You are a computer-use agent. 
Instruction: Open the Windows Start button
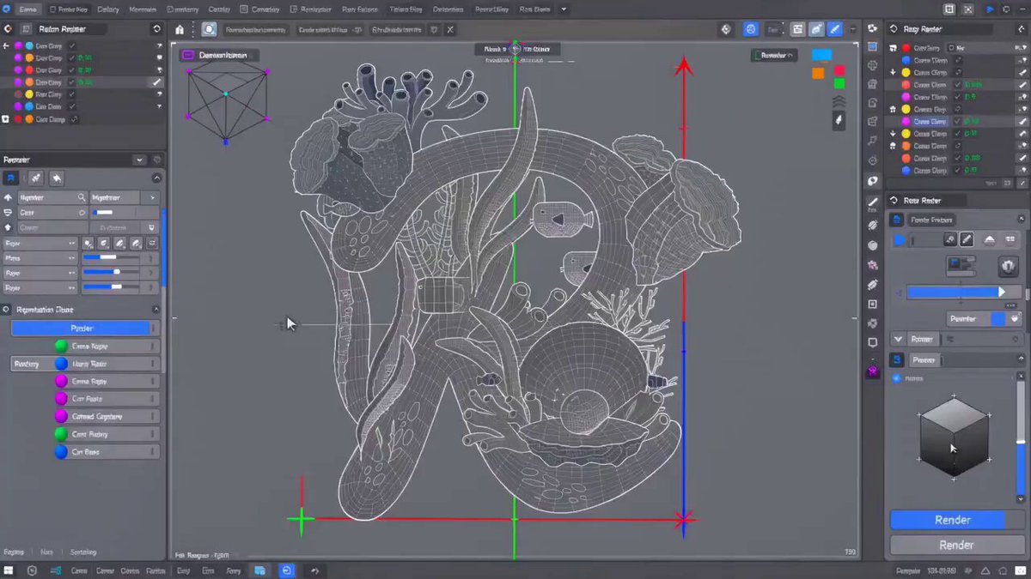(9, 570)
